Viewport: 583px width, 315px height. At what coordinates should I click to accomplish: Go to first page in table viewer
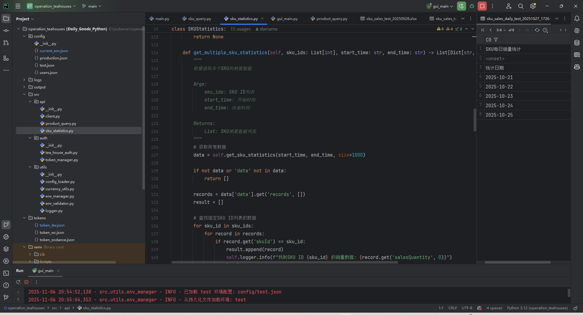pyautogui.click(x=483, y=30)
